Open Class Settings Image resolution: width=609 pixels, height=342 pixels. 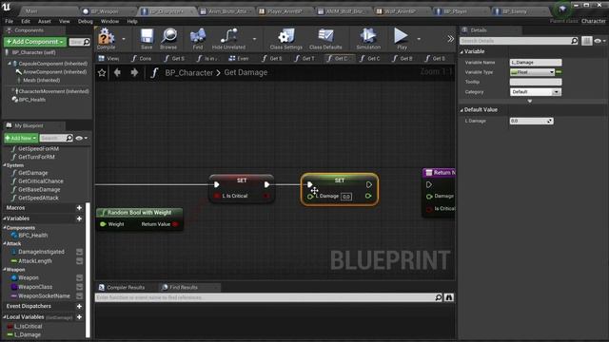(x=286, y=39)
